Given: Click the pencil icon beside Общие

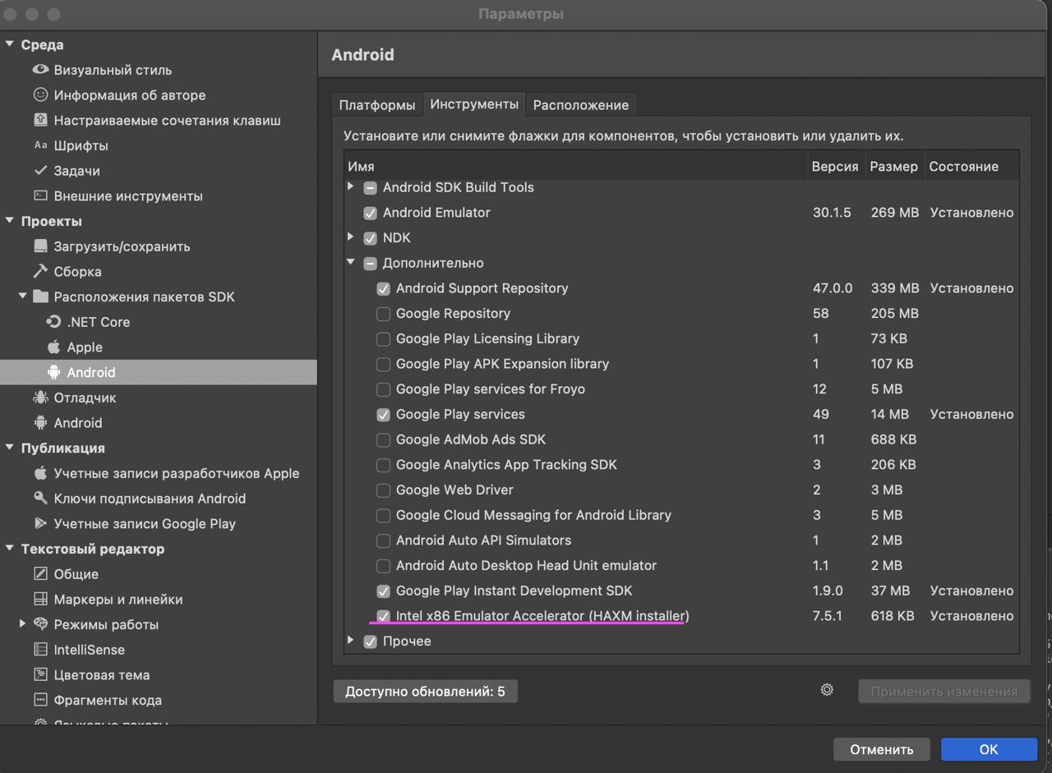Looking at the screenshot, I should 40,574.
